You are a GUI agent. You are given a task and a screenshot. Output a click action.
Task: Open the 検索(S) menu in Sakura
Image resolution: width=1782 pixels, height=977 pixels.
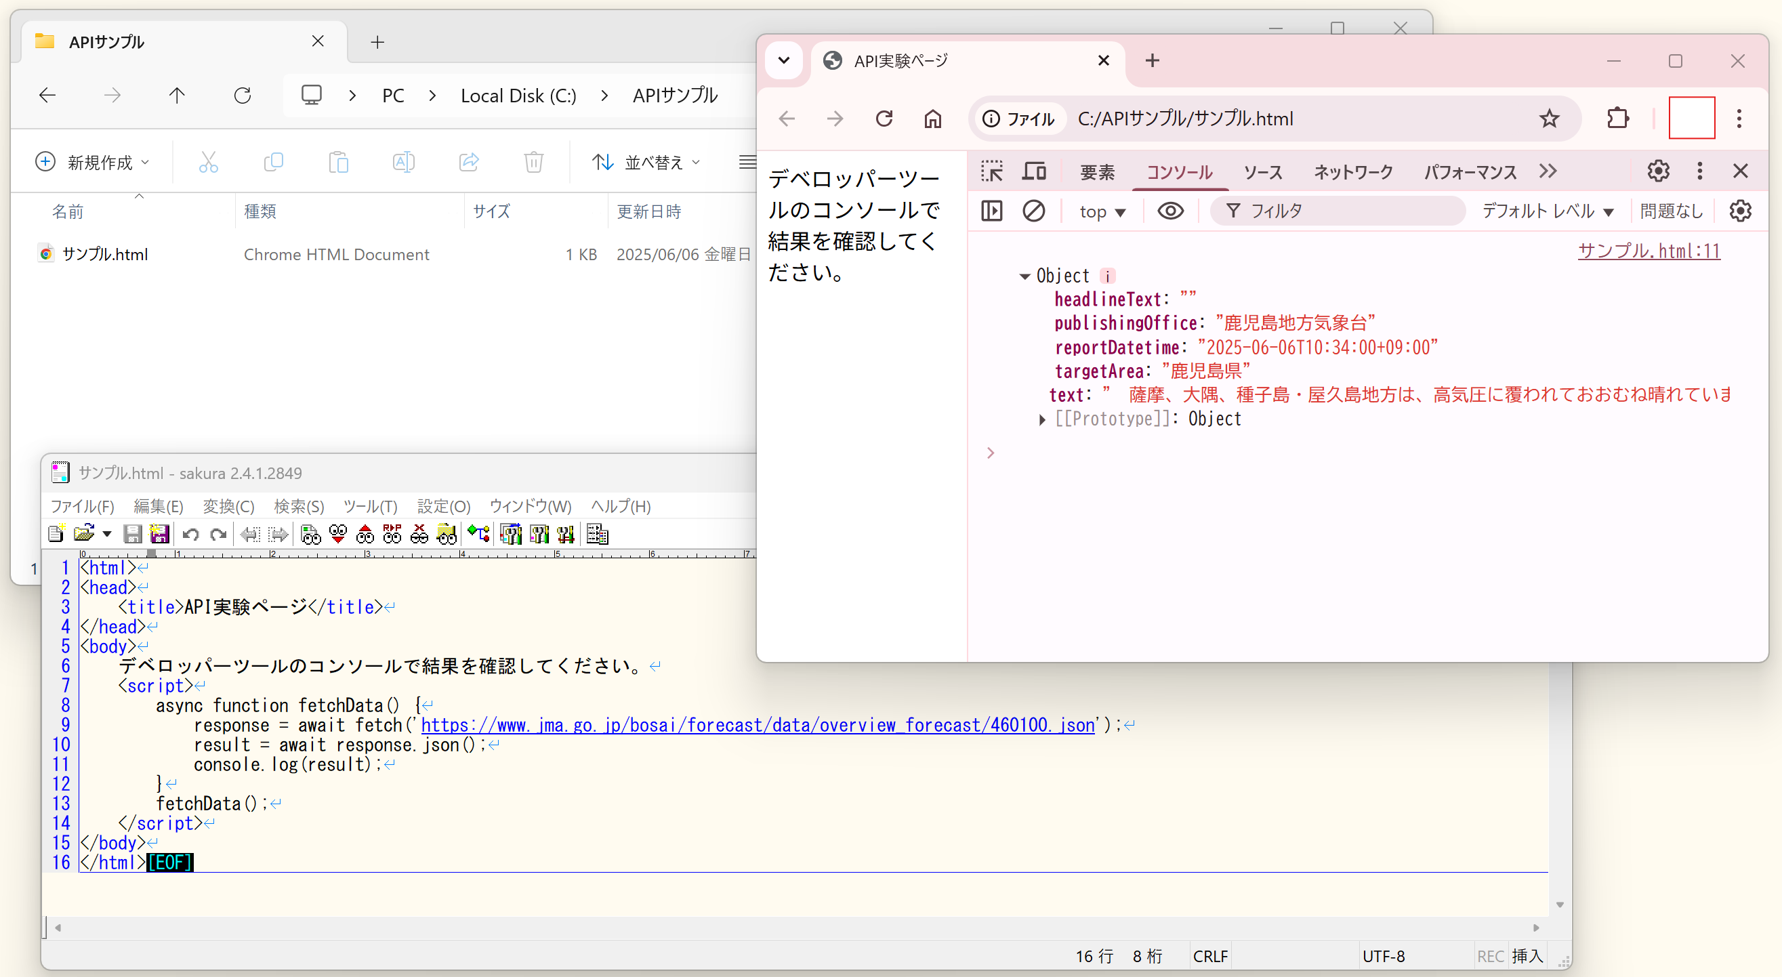click(x=298, y=506)
